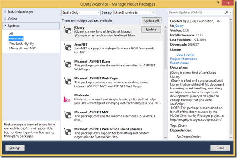Select the Microsoft ASP.NET Web Pages title
Image resolution: width=237 pixels, height=158 pixels.
(96, 78)
